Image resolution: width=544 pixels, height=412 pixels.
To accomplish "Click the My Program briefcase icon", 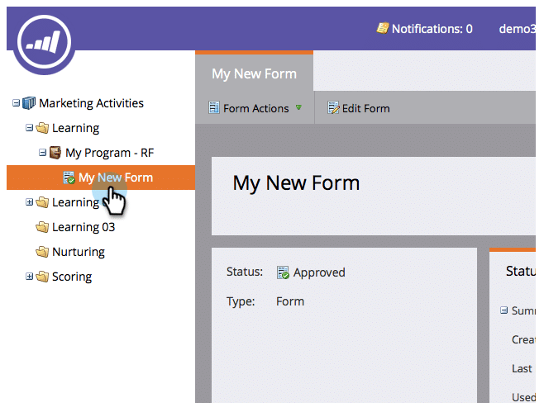I will pyautogui.click(x=55, y=153).
